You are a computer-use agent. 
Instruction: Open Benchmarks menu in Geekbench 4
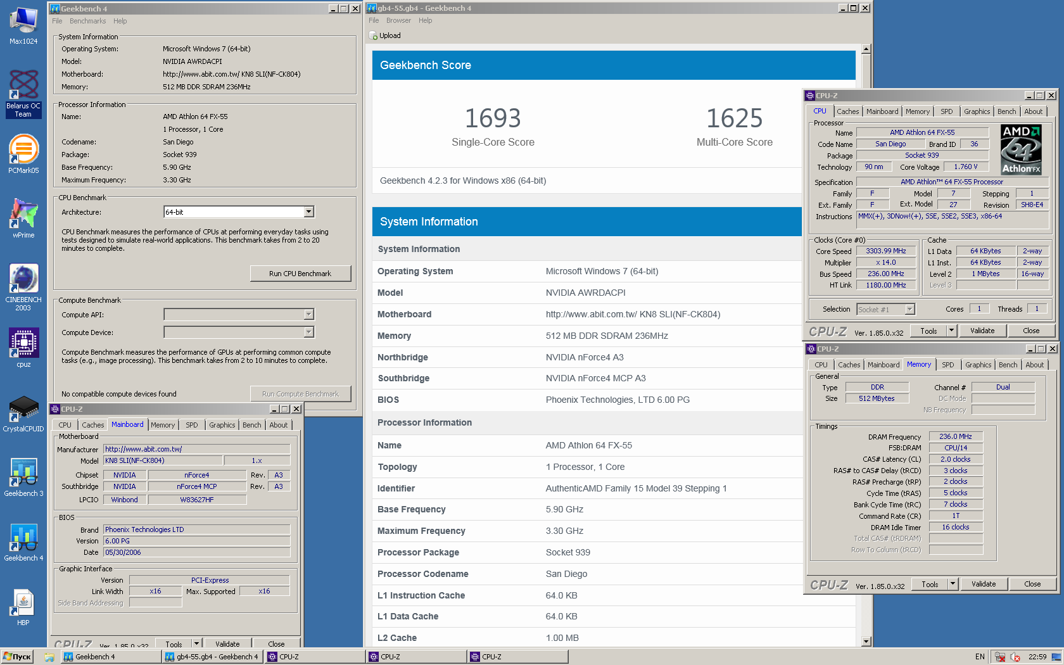87,21
